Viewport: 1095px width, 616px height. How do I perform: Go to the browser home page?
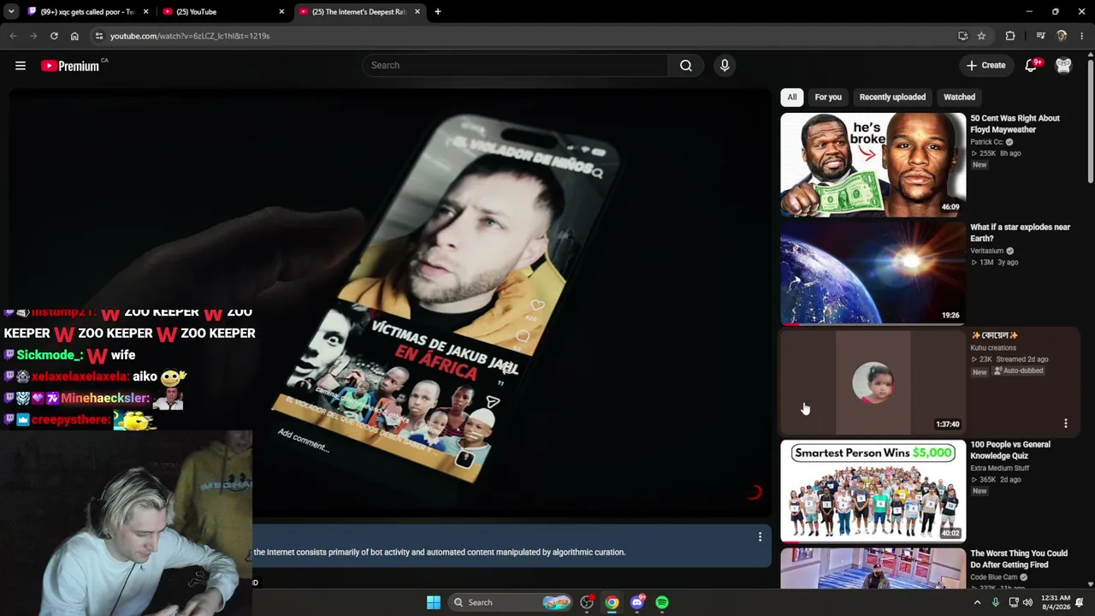tap(74, 36)
